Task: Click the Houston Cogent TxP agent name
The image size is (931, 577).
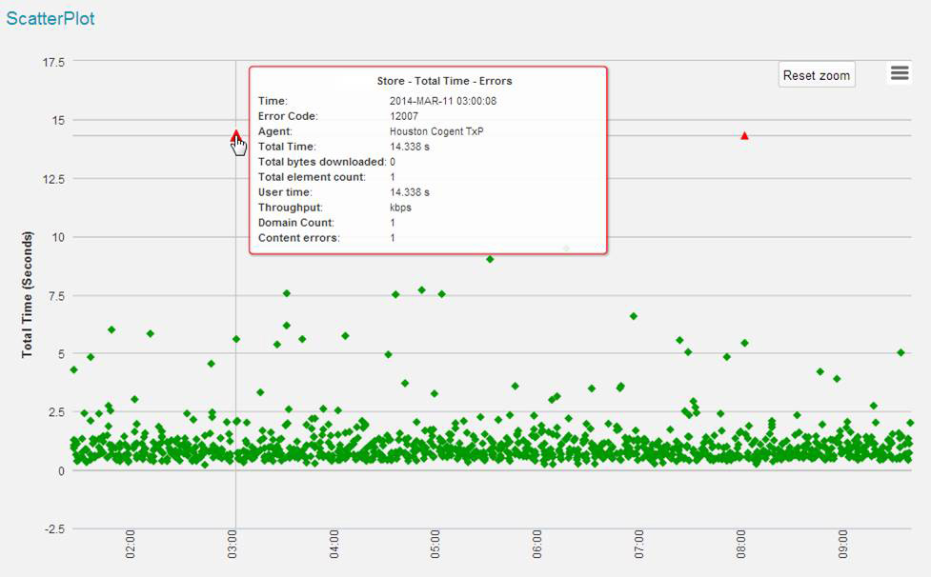Action: 436,131
